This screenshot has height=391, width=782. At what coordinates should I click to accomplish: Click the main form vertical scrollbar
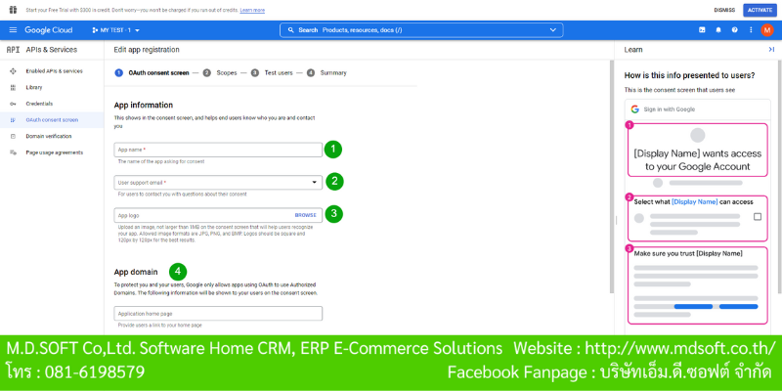612,177
